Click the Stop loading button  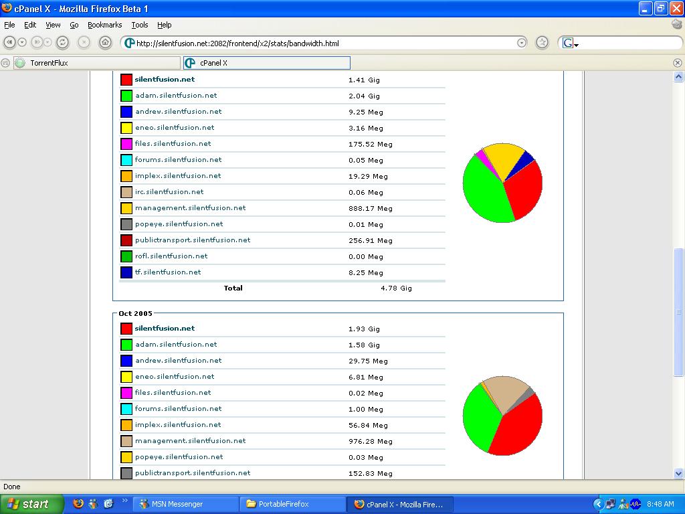click(84, 42)
